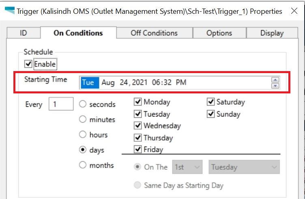Click the Every interval input field

click(61, 104)
